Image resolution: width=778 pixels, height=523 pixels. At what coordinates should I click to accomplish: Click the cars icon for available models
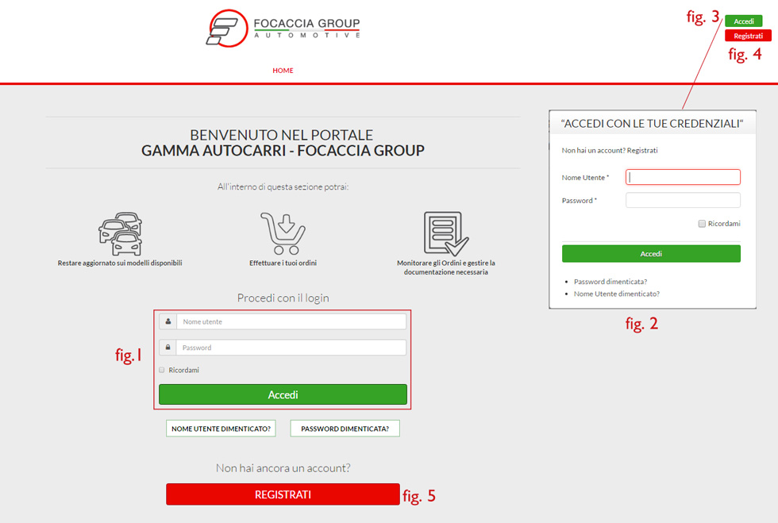pyautogui.click(x=120, y=233)
